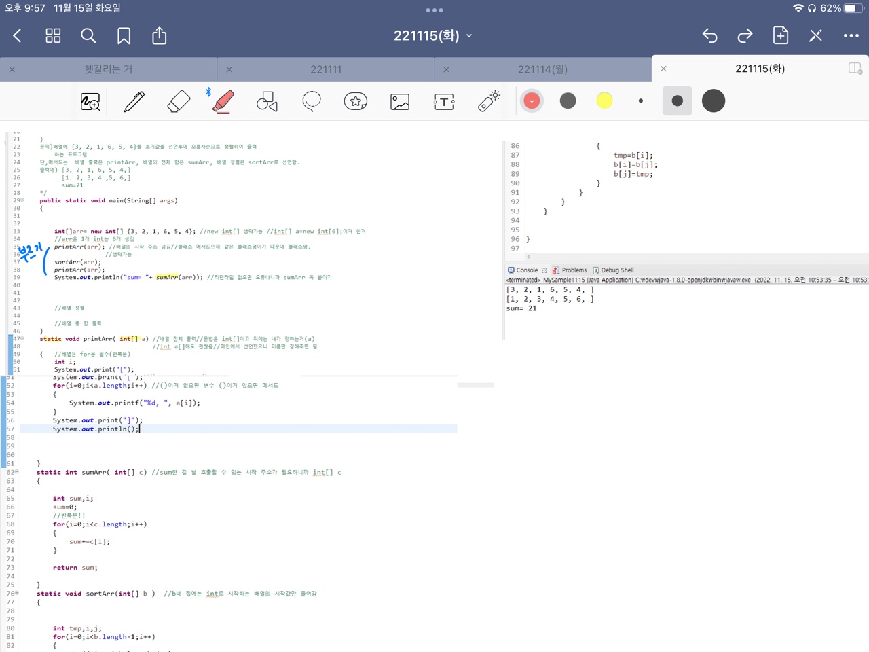Choose the smallest stroke thickness dot
This screenshot has width=869, height=652.
(641, 101)
